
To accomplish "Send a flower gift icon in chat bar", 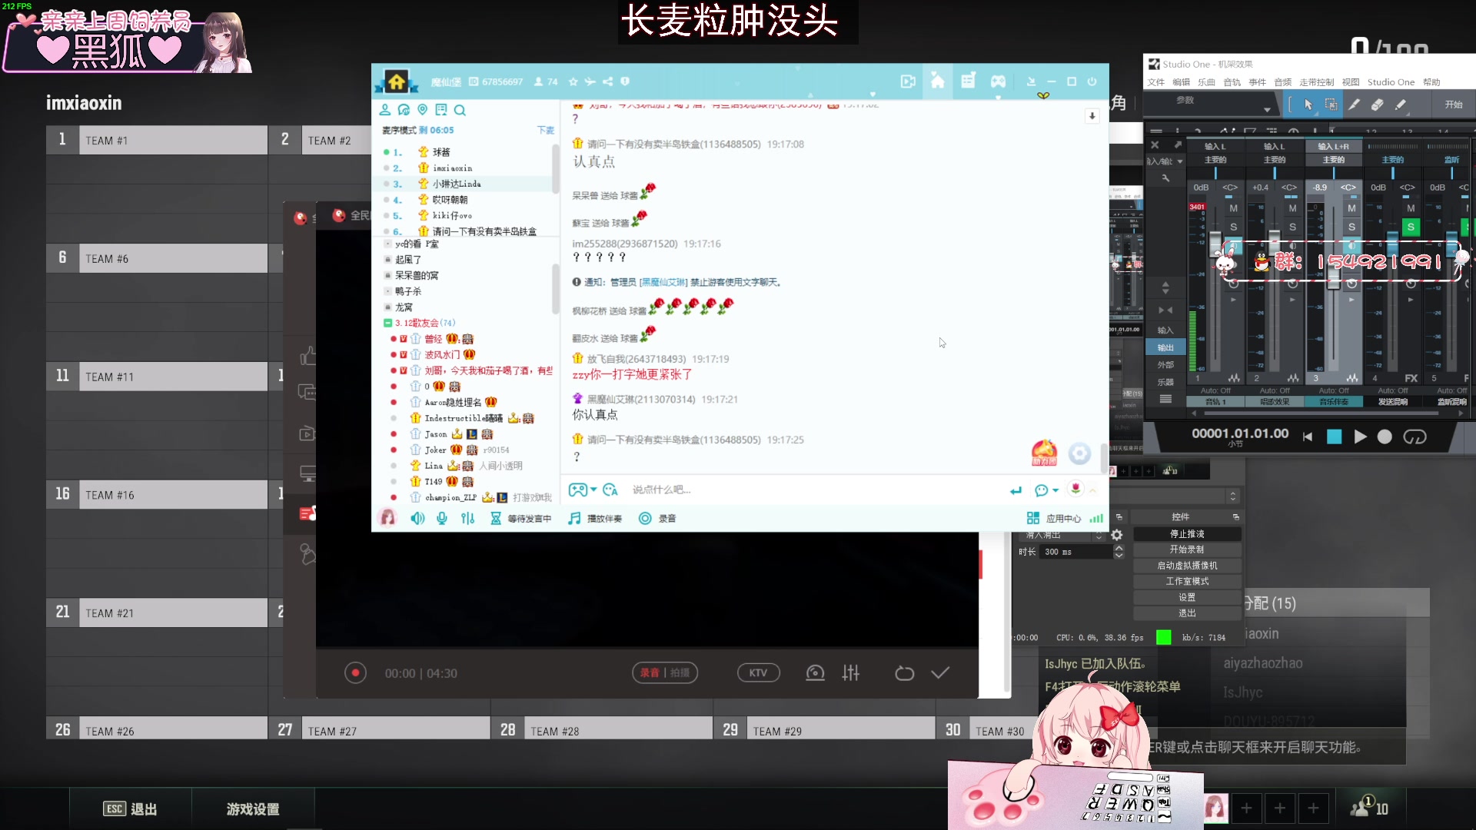I will tap(1075, 489).
